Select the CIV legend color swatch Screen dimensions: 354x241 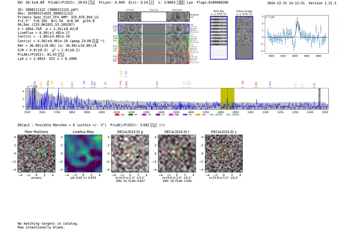coord(144,115)
